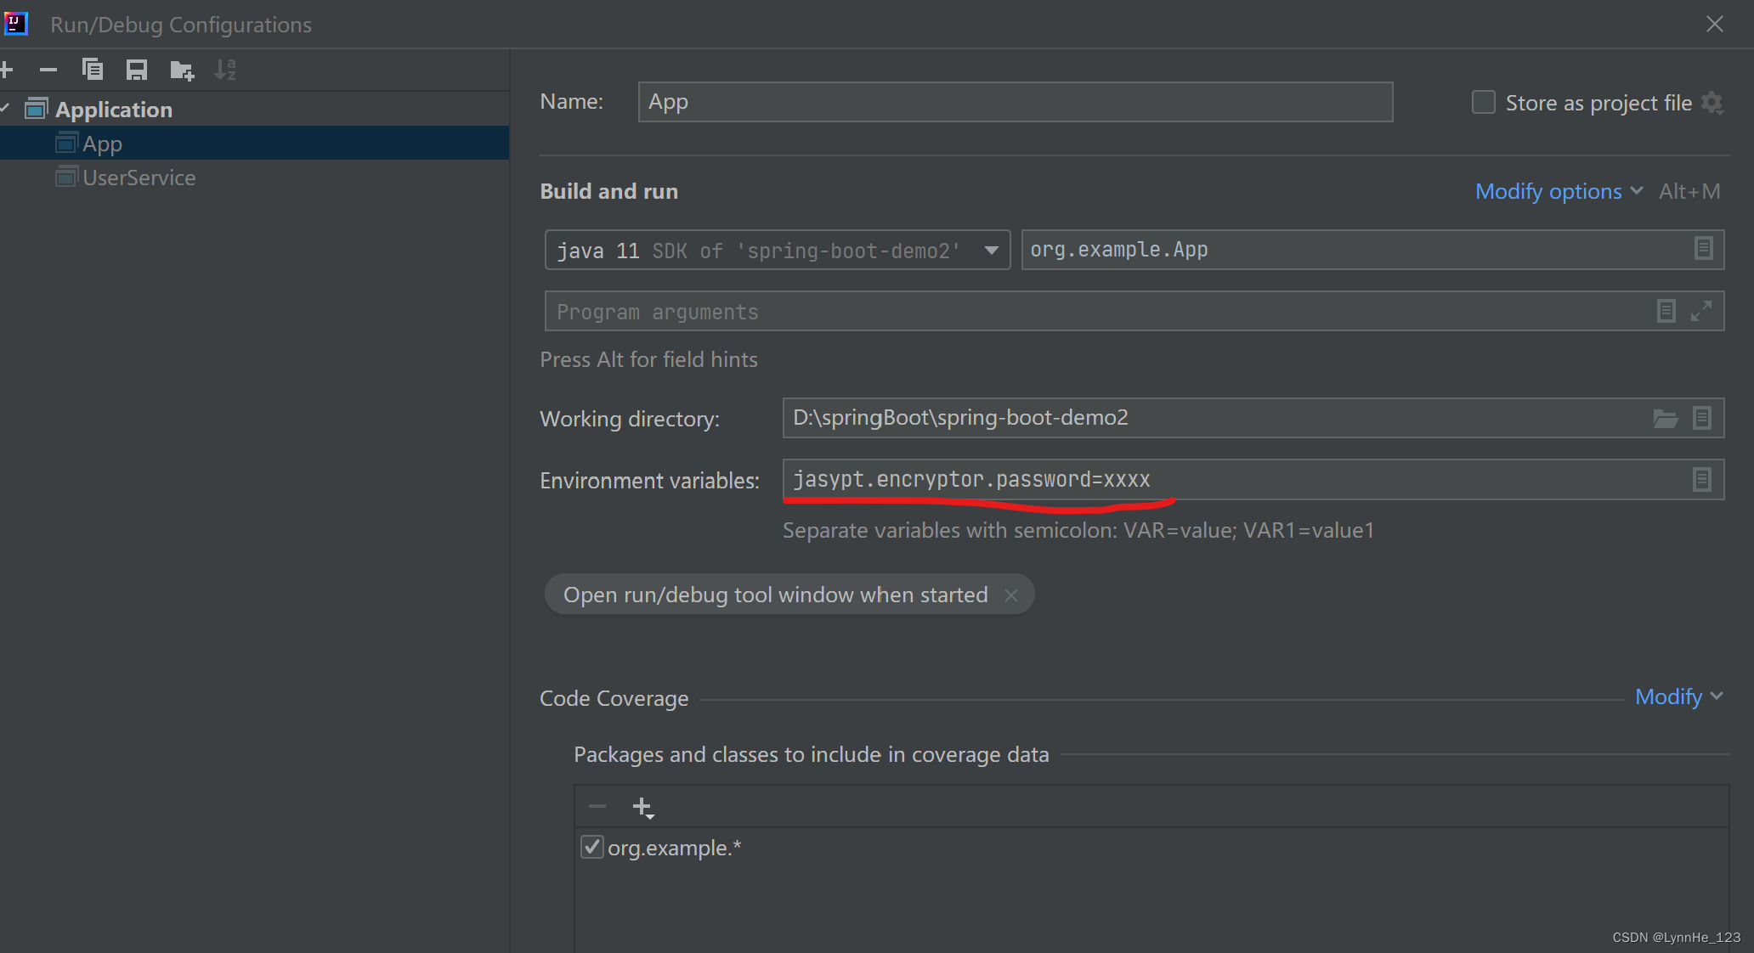Open environment variables editor icon
This screenshot has width=1754, height=953.
[x=1701, y=480]
